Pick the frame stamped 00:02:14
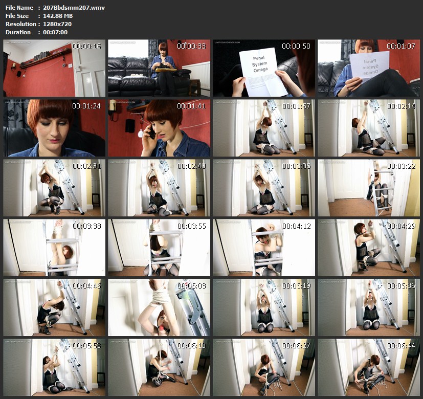The width and height of the screenshot is (423, 399). (x=369, y=128)
